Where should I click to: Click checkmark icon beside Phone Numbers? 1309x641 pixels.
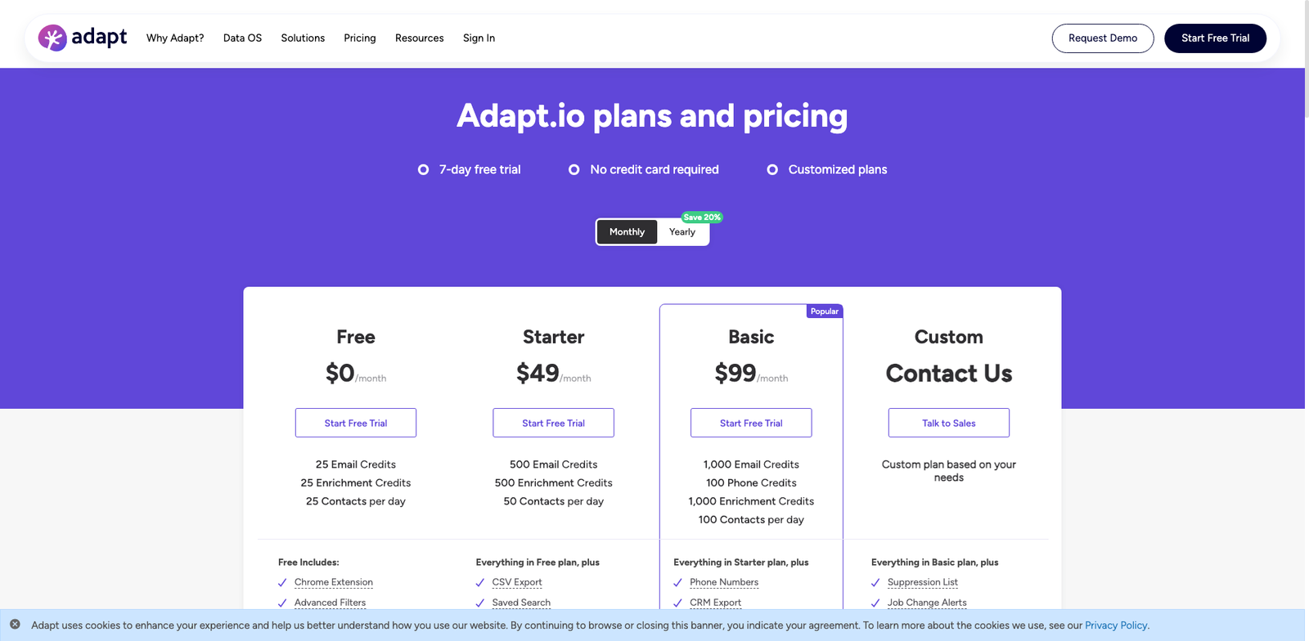(x=677, y=583)
